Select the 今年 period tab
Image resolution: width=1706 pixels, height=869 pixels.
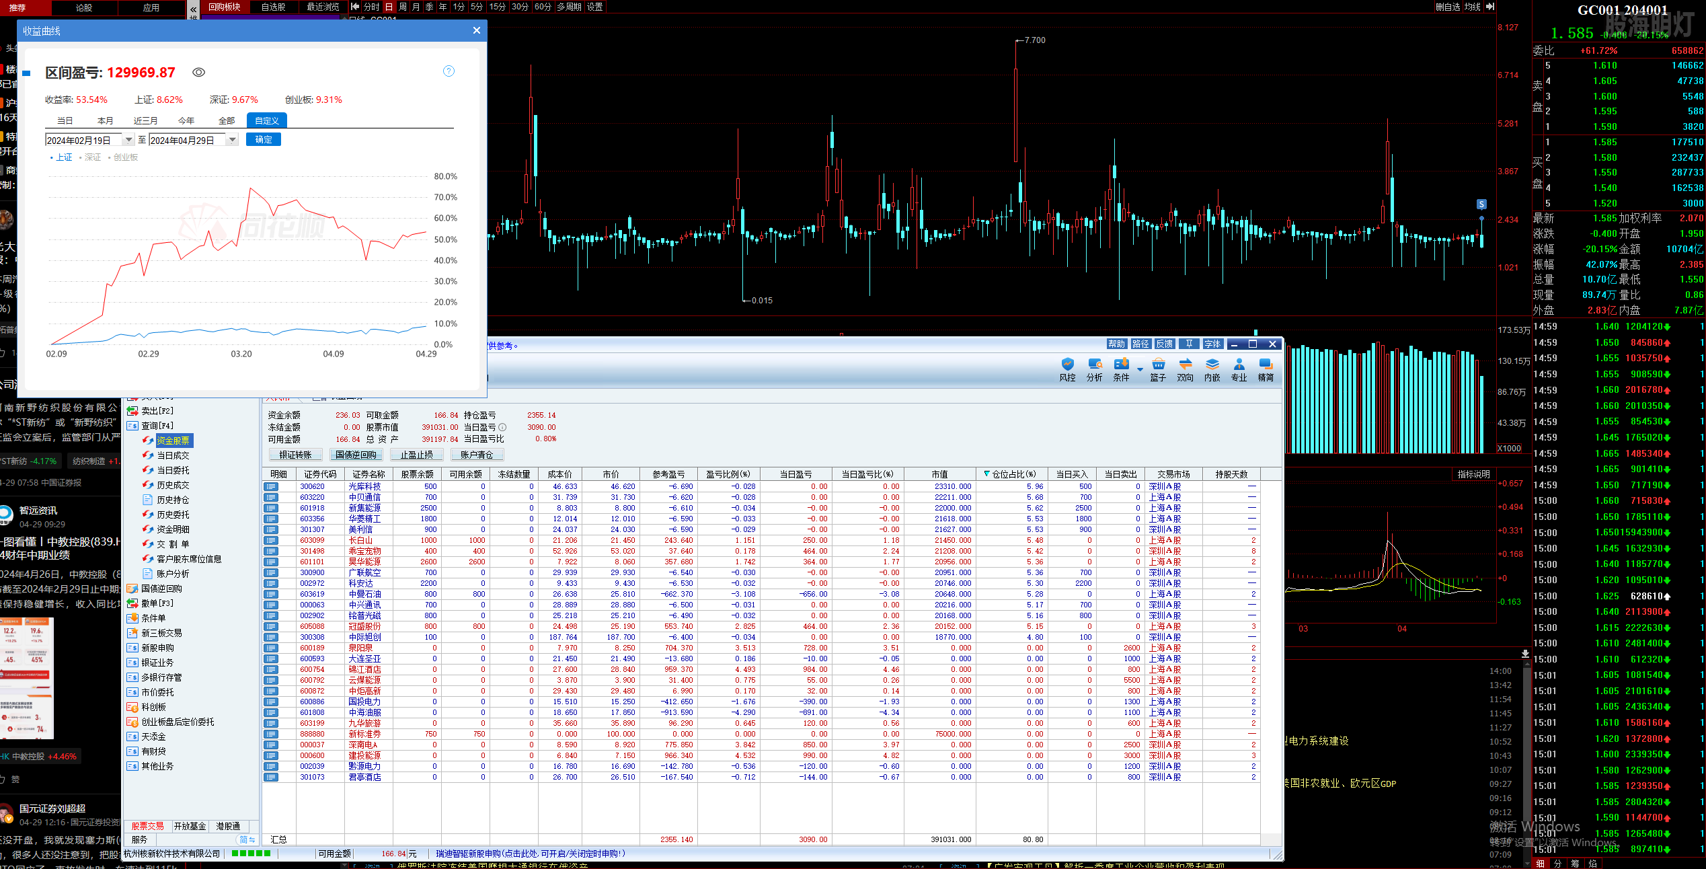click(186, 120)
